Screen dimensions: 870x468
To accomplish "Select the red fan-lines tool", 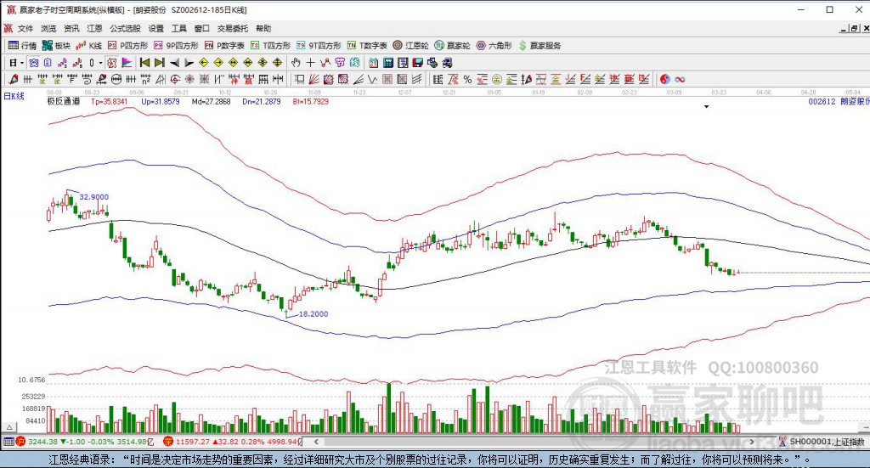I will [x=314, y=79].
